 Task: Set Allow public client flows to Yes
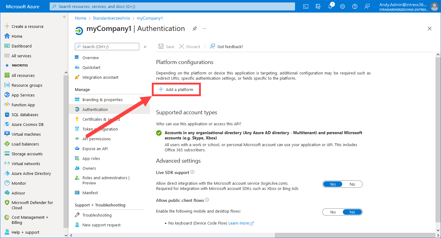[333, 212]
